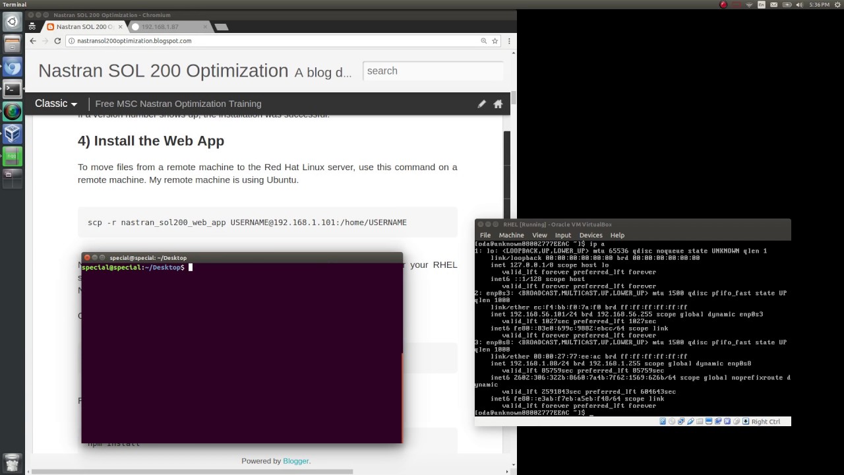The height and width of the screenshot is (475, 844).
Task: Click VirtualBox network status icon
Action: click(681, 422)
